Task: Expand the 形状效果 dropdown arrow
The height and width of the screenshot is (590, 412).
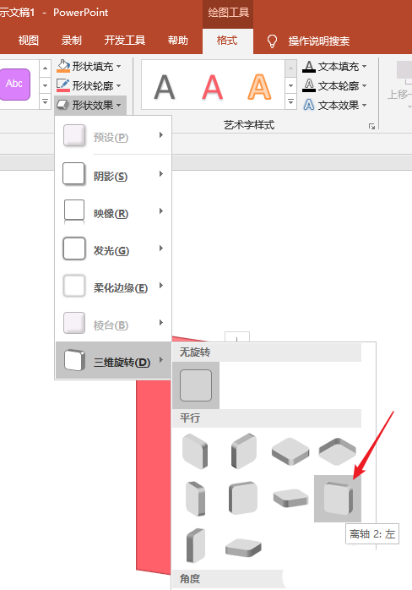Action: 119,105
